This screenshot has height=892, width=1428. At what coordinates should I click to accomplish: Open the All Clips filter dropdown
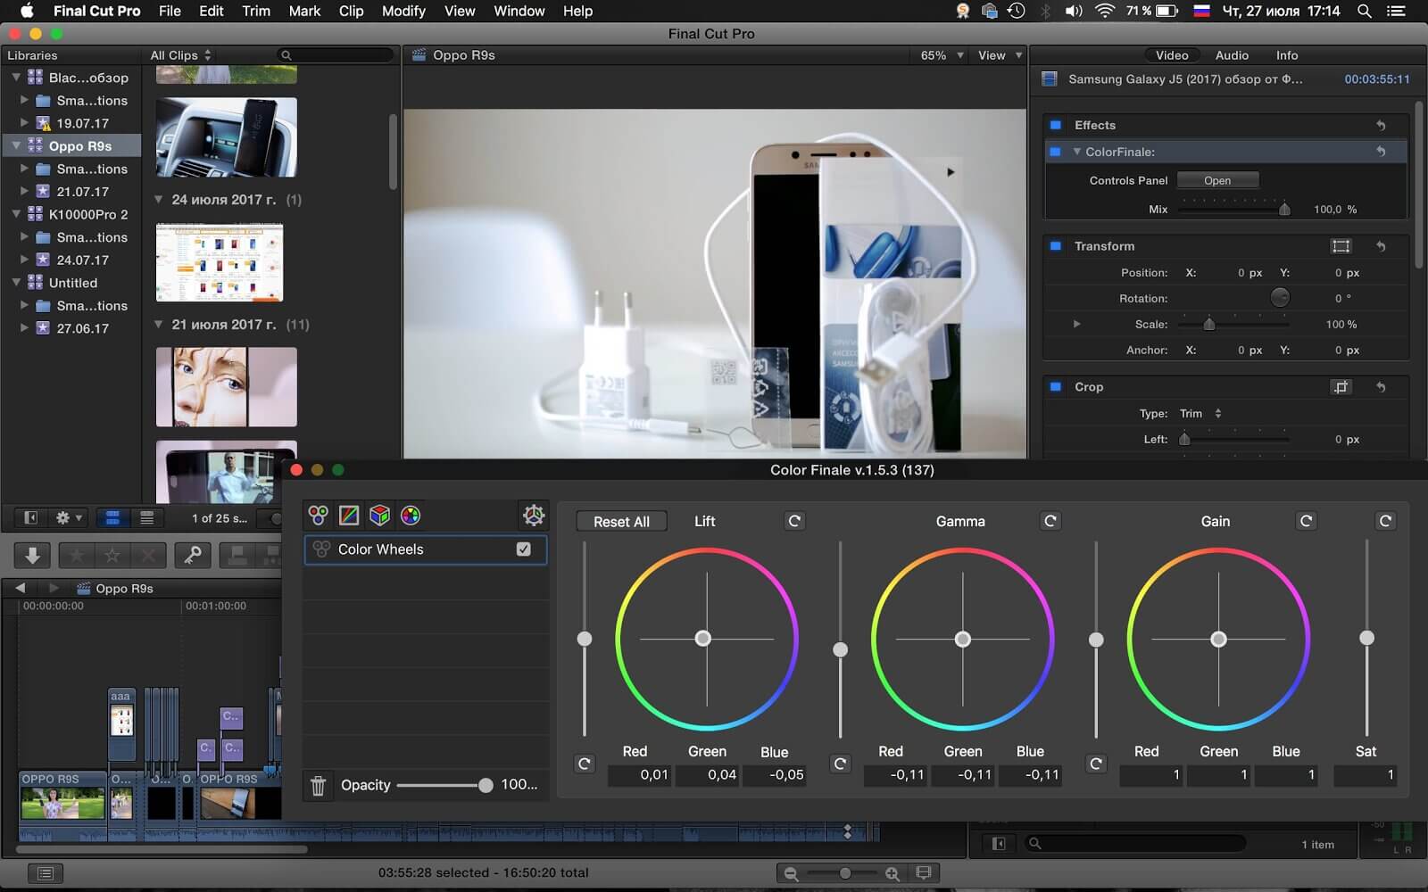coord(181,55)
